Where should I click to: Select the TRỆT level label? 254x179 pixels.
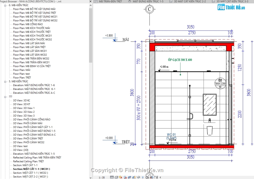click(x=126, y=142)
